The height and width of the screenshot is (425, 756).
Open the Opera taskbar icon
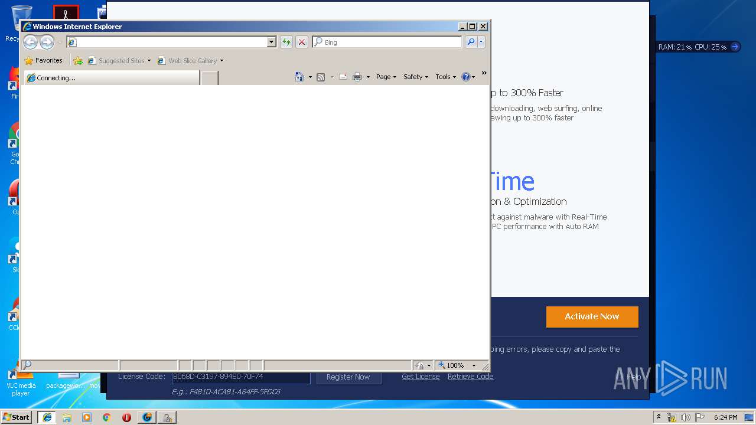(x=126, y=417)
